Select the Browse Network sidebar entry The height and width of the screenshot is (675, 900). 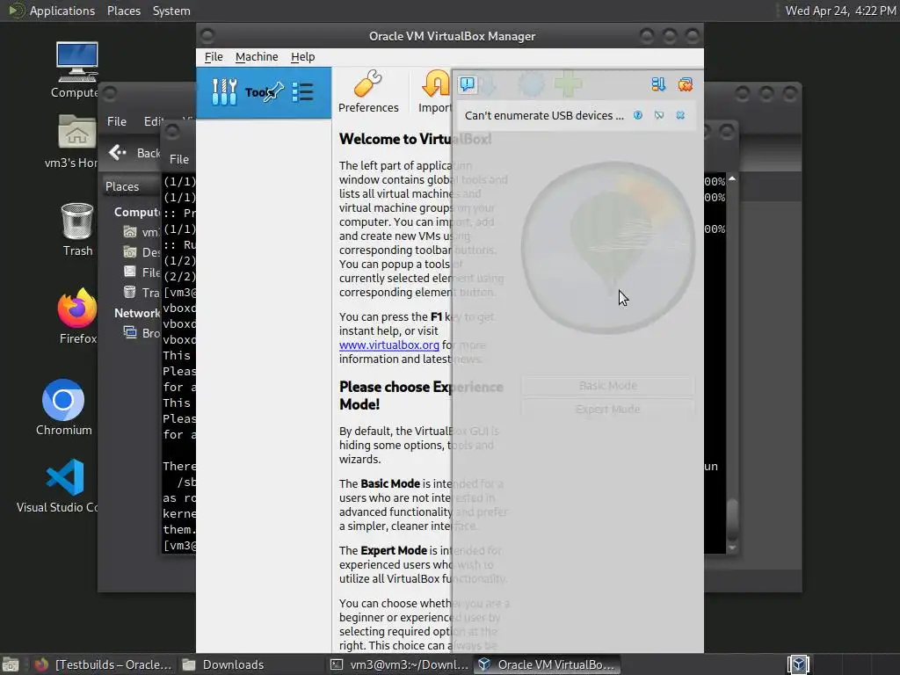(x=142, y=333)
